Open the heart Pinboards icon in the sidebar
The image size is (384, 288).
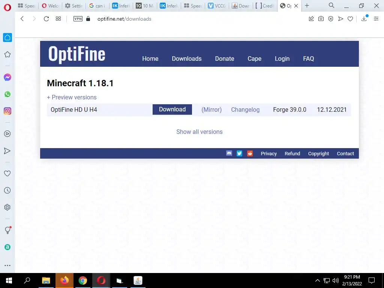7,173
